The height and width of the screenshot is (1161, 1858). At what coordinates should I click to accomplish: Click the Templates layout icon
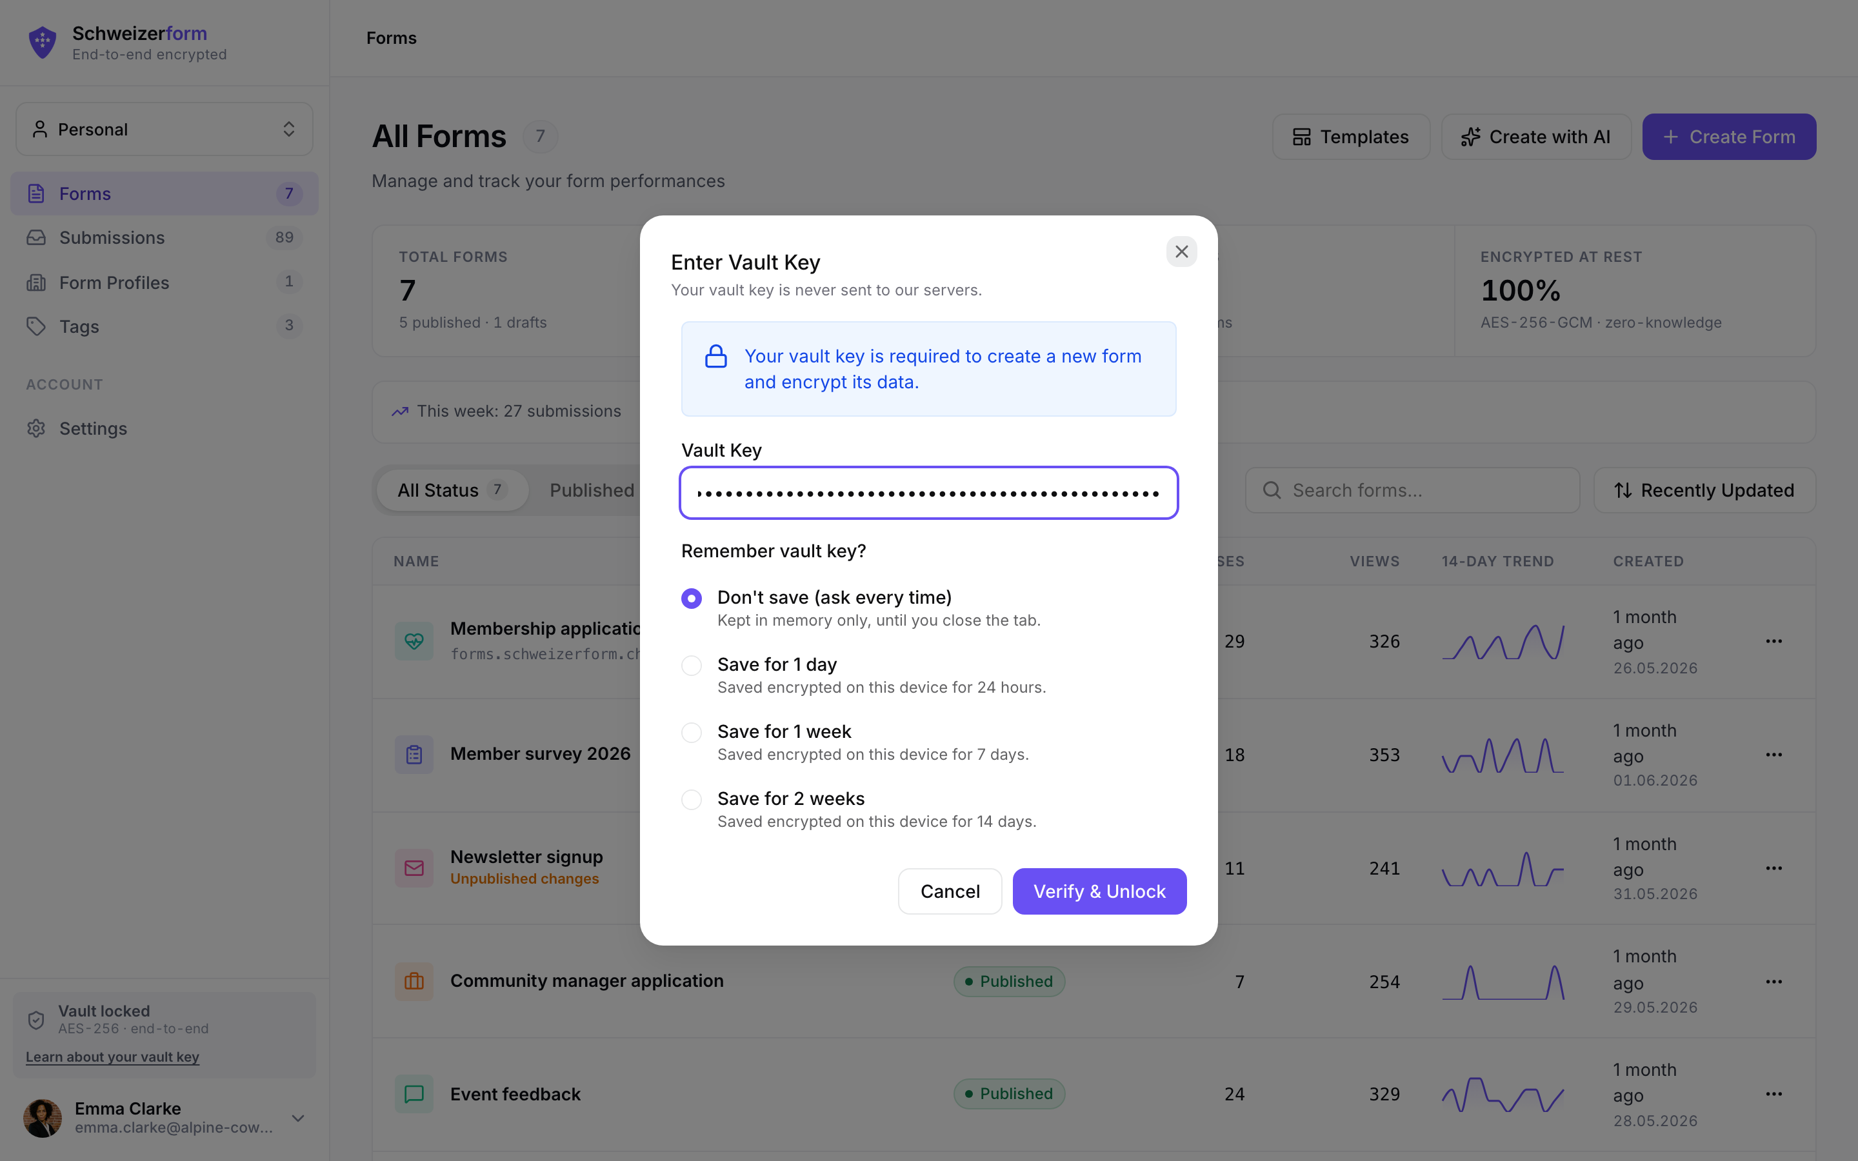[1301, 137]
